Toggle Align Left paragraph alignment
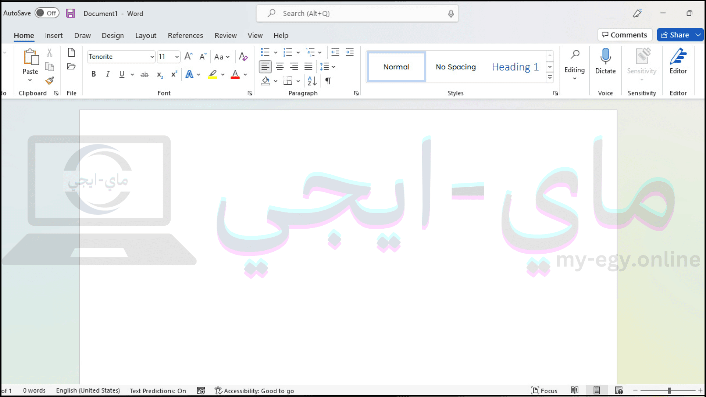 265,67
